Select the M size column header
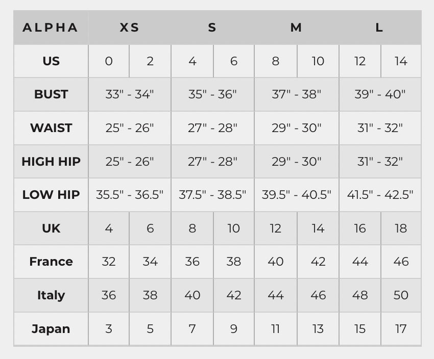 (297, 28)
